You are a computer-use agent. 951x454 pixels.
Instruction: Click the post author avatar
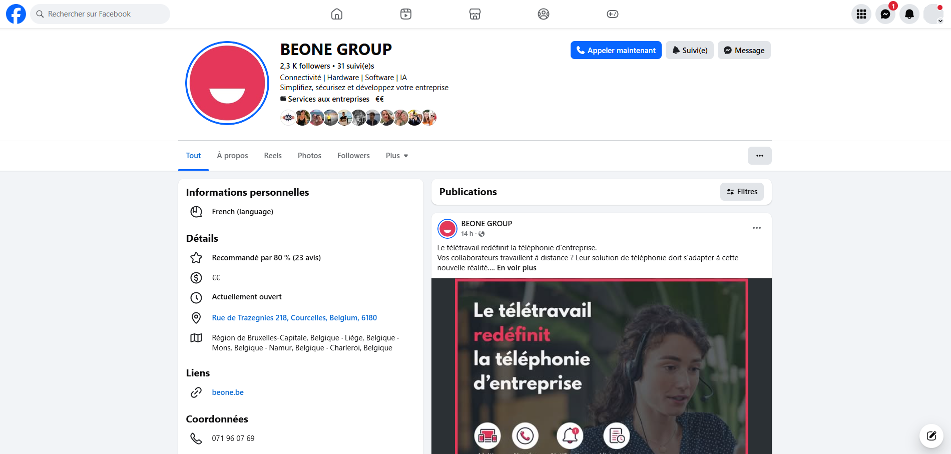(x=447, y=229)
